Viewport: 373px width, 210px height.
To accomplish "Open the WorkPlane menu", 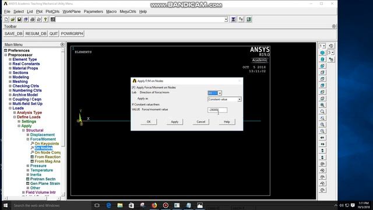I will [x=72, y=12].
